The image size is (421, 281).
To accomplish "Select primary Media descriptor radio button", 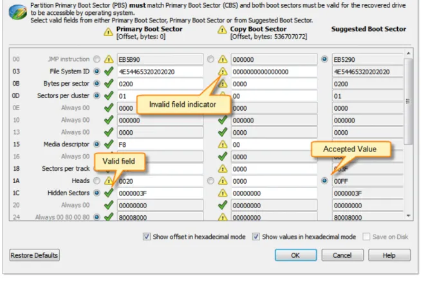I will (x=97, y=144).
